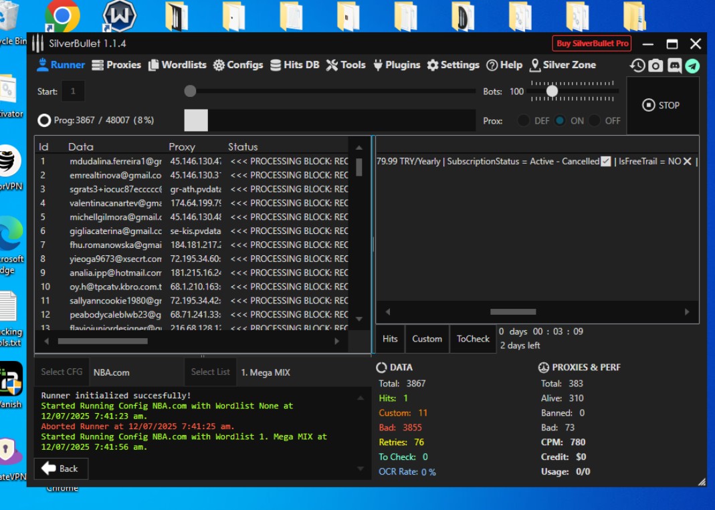Take a screenshot with the camera icon
715x510 pixels.
(x=655, y=66)
